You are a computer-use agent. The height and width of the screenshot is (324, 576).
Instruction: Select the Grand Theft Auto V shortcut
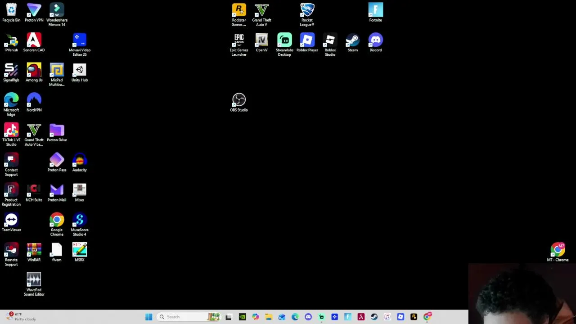point(262,15)
